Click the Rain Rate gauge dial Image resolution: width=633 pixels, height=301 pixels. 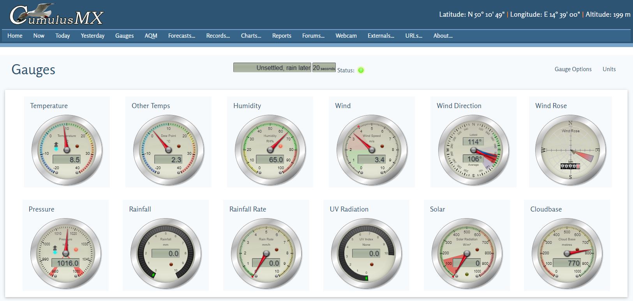coord(266,253)
